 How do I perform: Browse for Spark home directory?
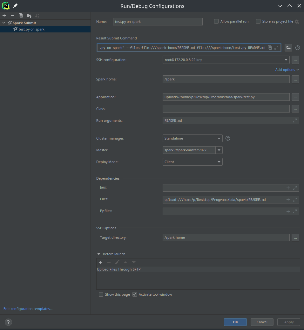[x=295, y=79]
